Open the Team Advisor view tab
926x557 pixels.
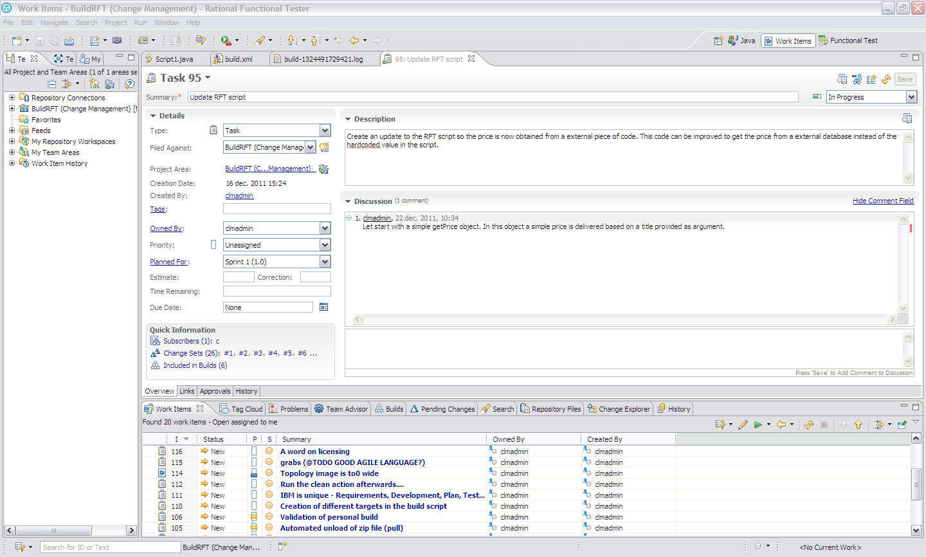point(341,409)
